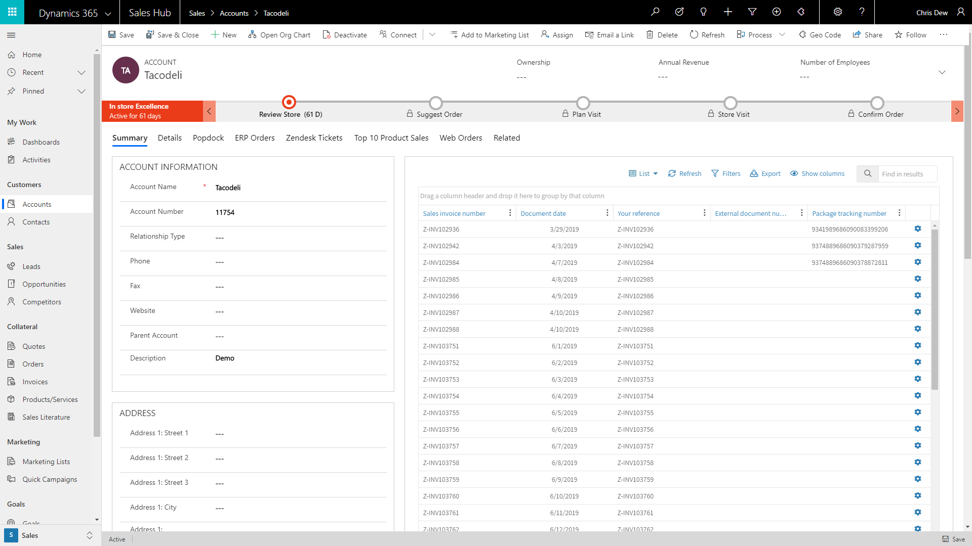Expand Pinned in the sidebar
The image size is (972, 546).
(x=82, y=92)
